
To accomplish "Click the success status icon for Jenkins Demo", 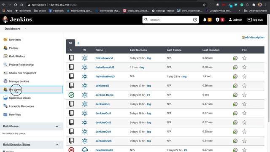I will [x=71, y=95].
